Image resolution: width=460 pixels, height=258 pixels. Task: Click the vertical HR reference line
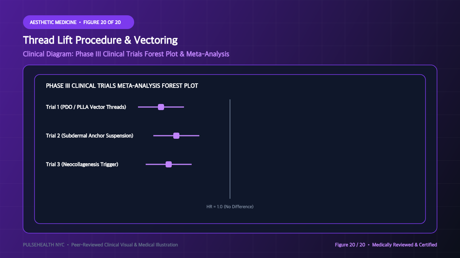click(x=230, y=149)
